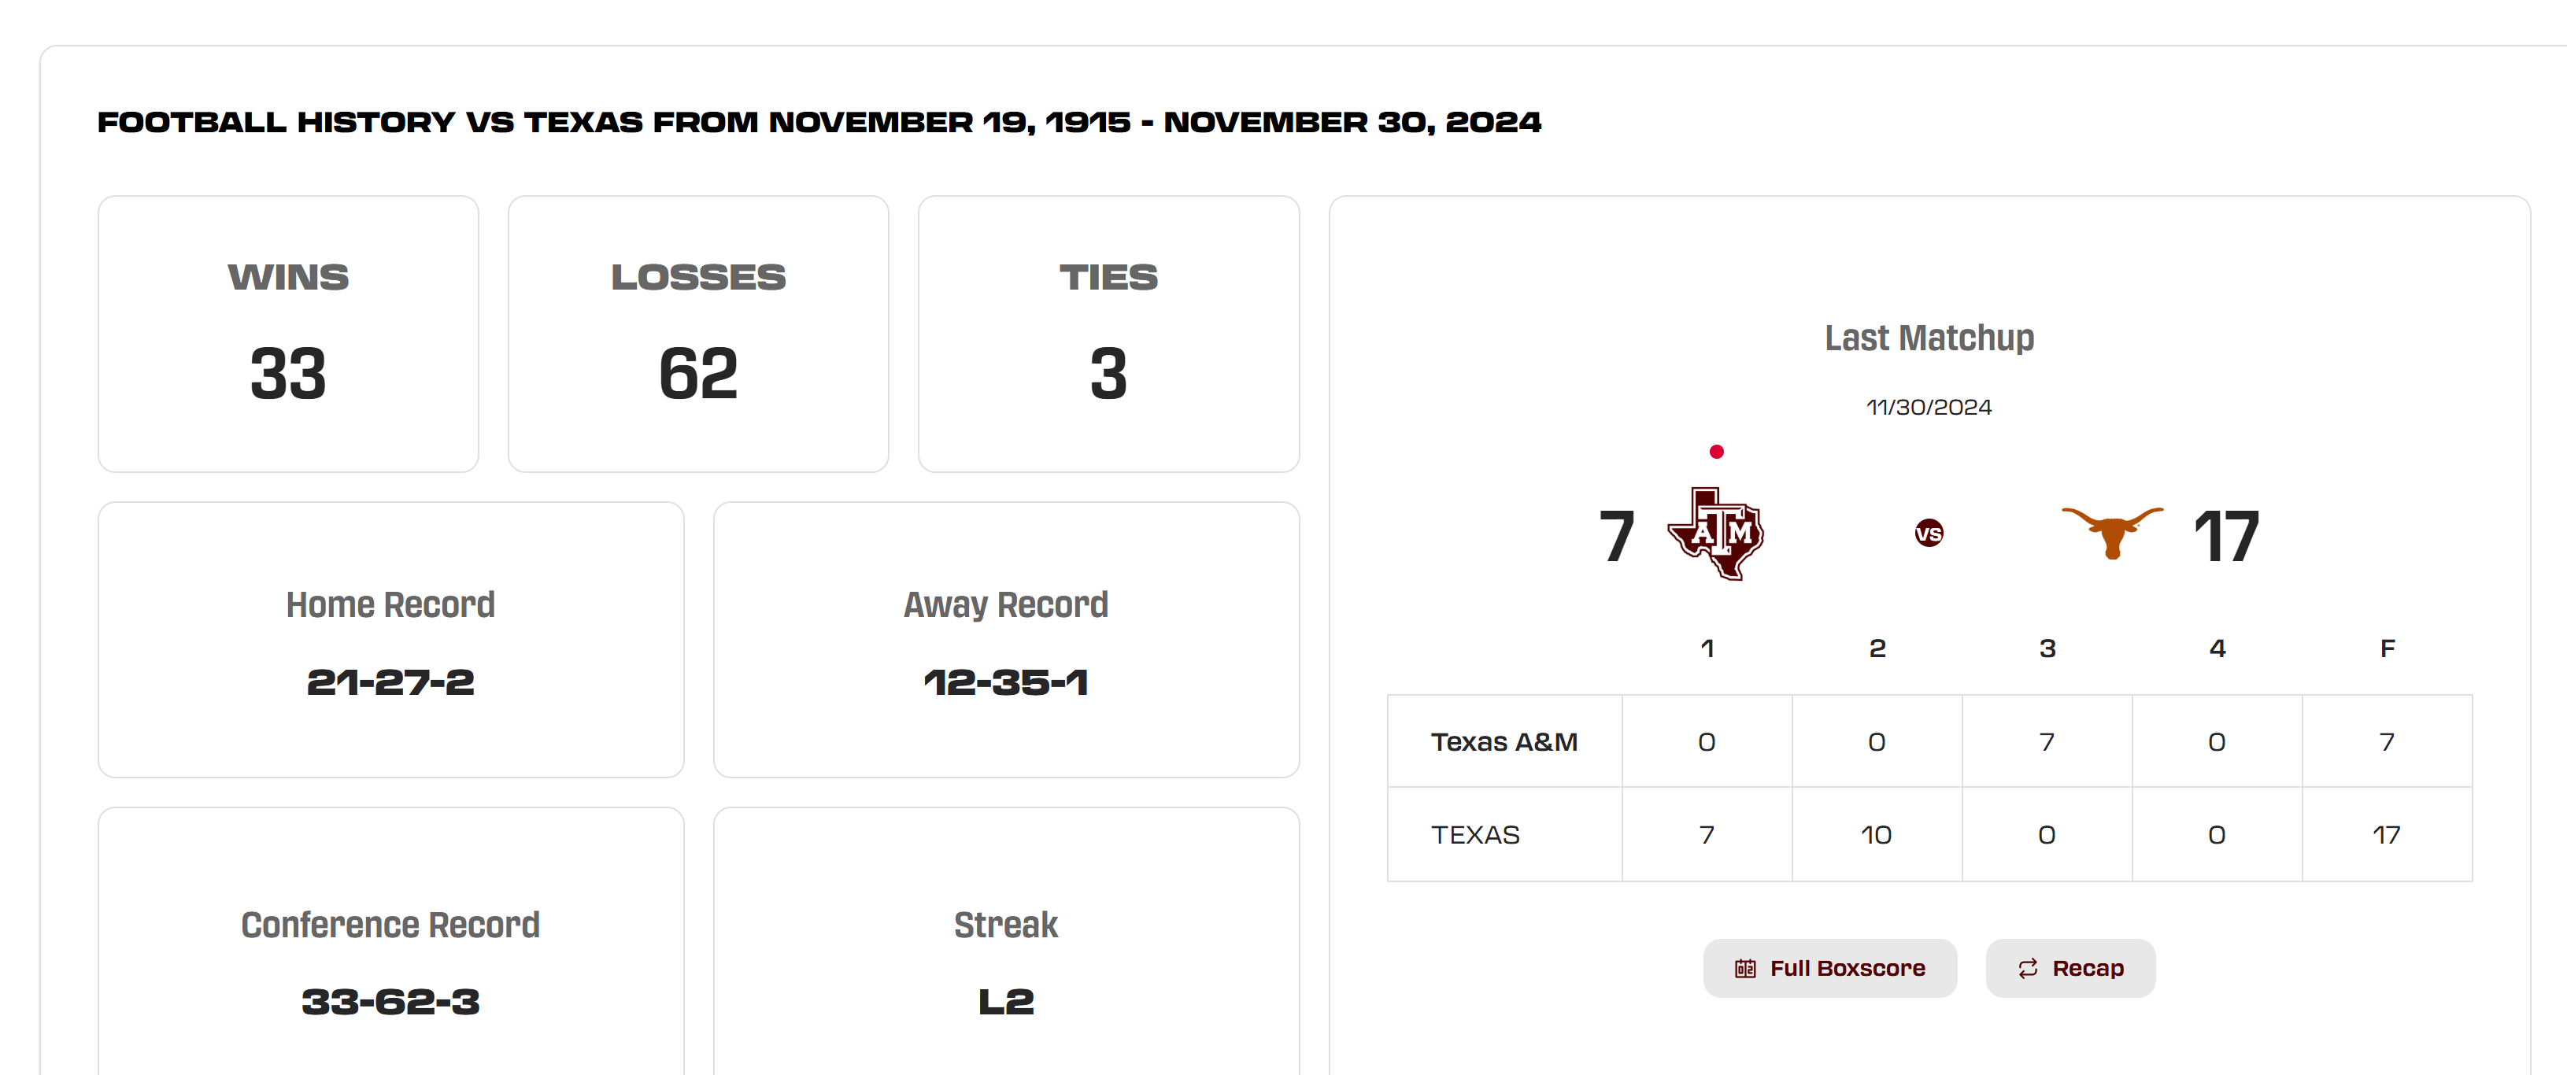Click the maroon VS badge
The width and height of the screenshot is (2567, 1075).
pyautogui.click(x=1929, y=534)
